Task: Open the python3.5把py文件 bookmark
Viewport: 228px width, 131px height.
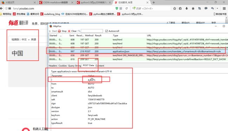Action: coord(130,14)
